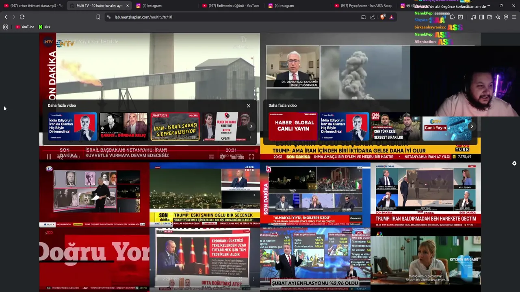The width and height of the screenshot is (520, 292).
Task: Open the apps grid in bookmarks bar
Action: pos(5,27)
